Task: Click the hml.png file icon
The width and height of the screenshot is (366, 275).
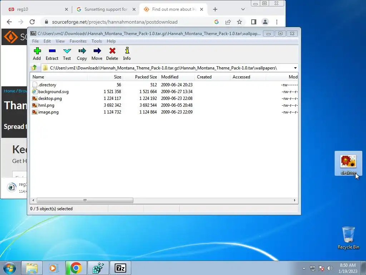Action: point(35,105)
